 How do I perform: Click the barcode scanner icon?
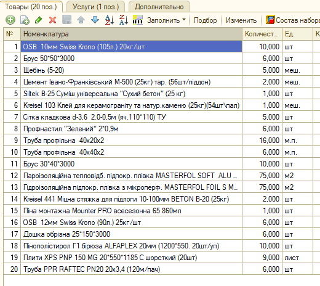pos(138,20)
